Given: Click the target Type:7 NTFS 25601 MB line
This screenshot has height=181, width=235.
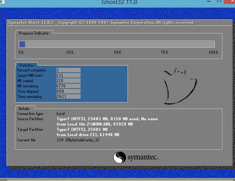Looking at the screenshot, I should click(x=82, y=129).
